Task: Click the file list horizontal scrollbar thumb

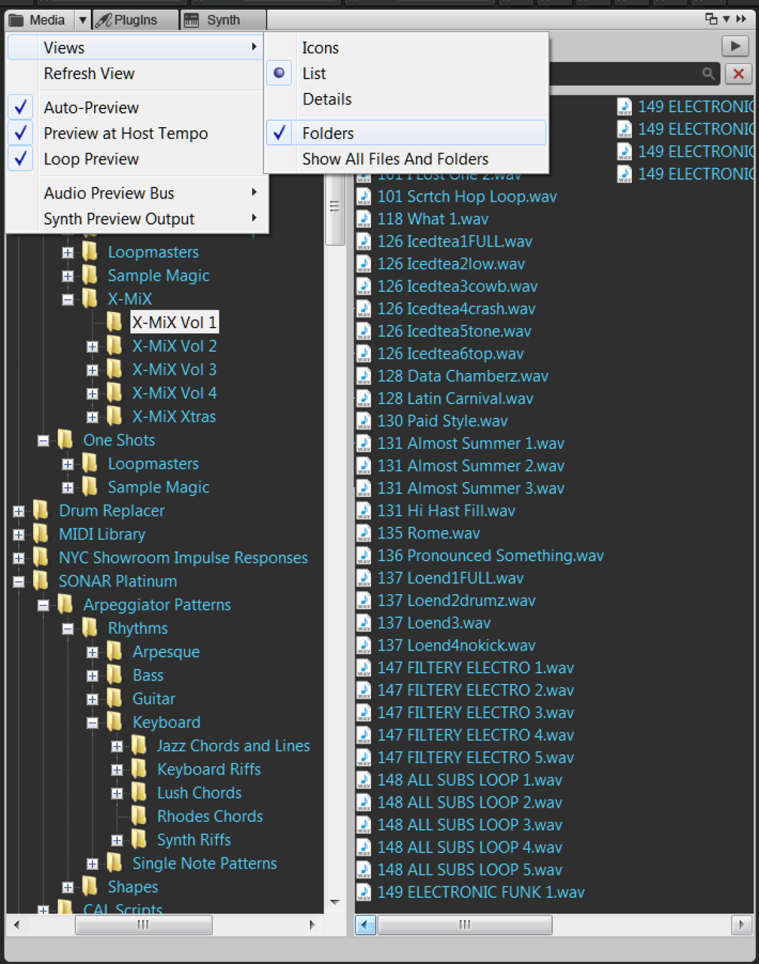Action: point(464,924)
